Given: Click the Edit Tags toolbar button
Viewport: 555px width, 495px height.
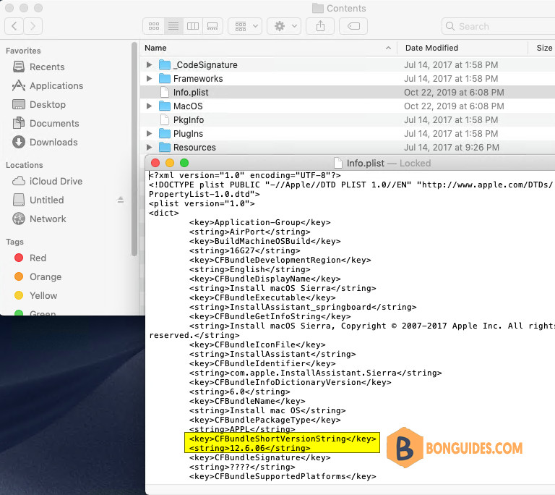Looking at the screenshot, I should (x=353, y=26).
